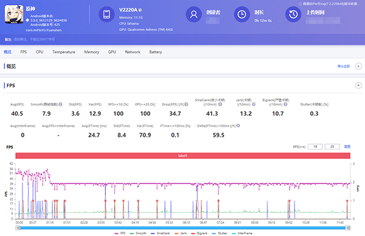
Task: Click the creator user icon
Action: (193, 14)
